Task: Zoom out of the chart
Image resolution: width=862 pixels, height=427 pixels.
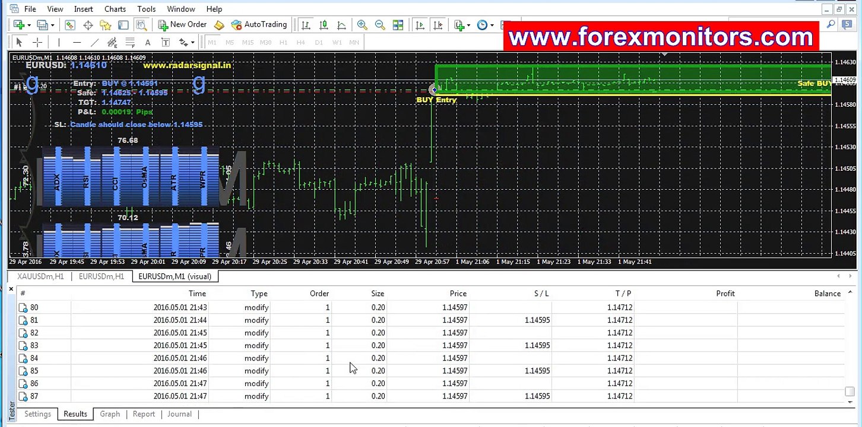Action: click(380, 25)
